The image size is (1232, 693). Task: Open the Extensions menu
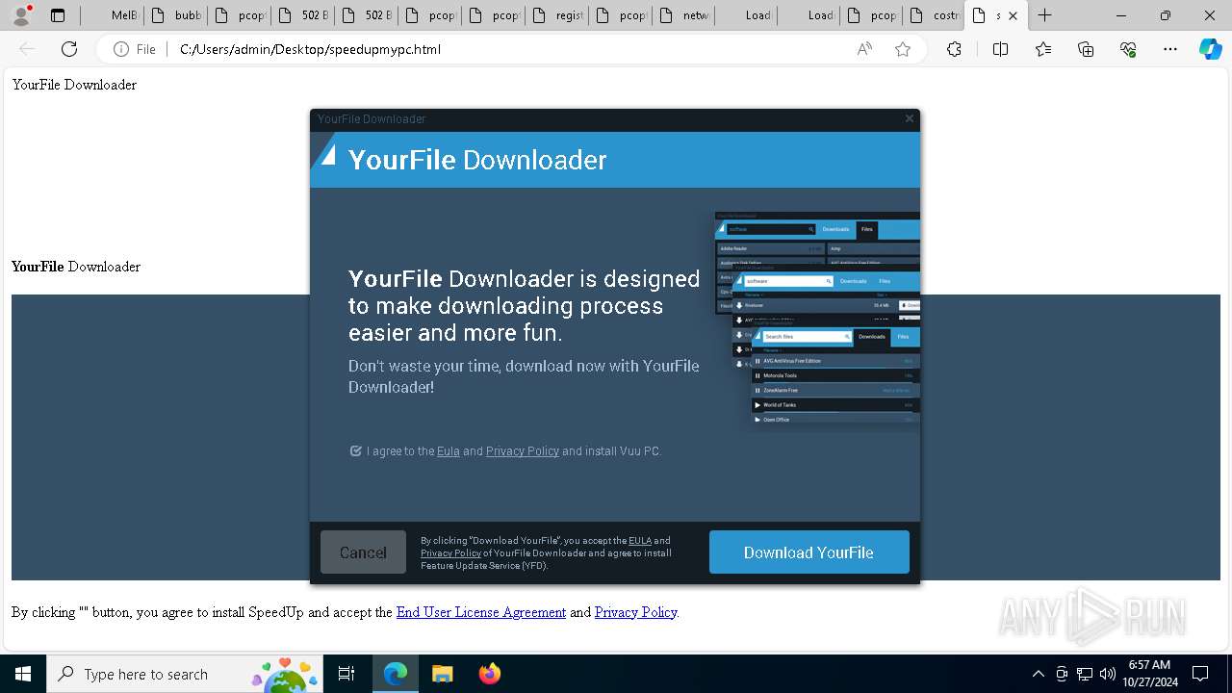(954, 49)
